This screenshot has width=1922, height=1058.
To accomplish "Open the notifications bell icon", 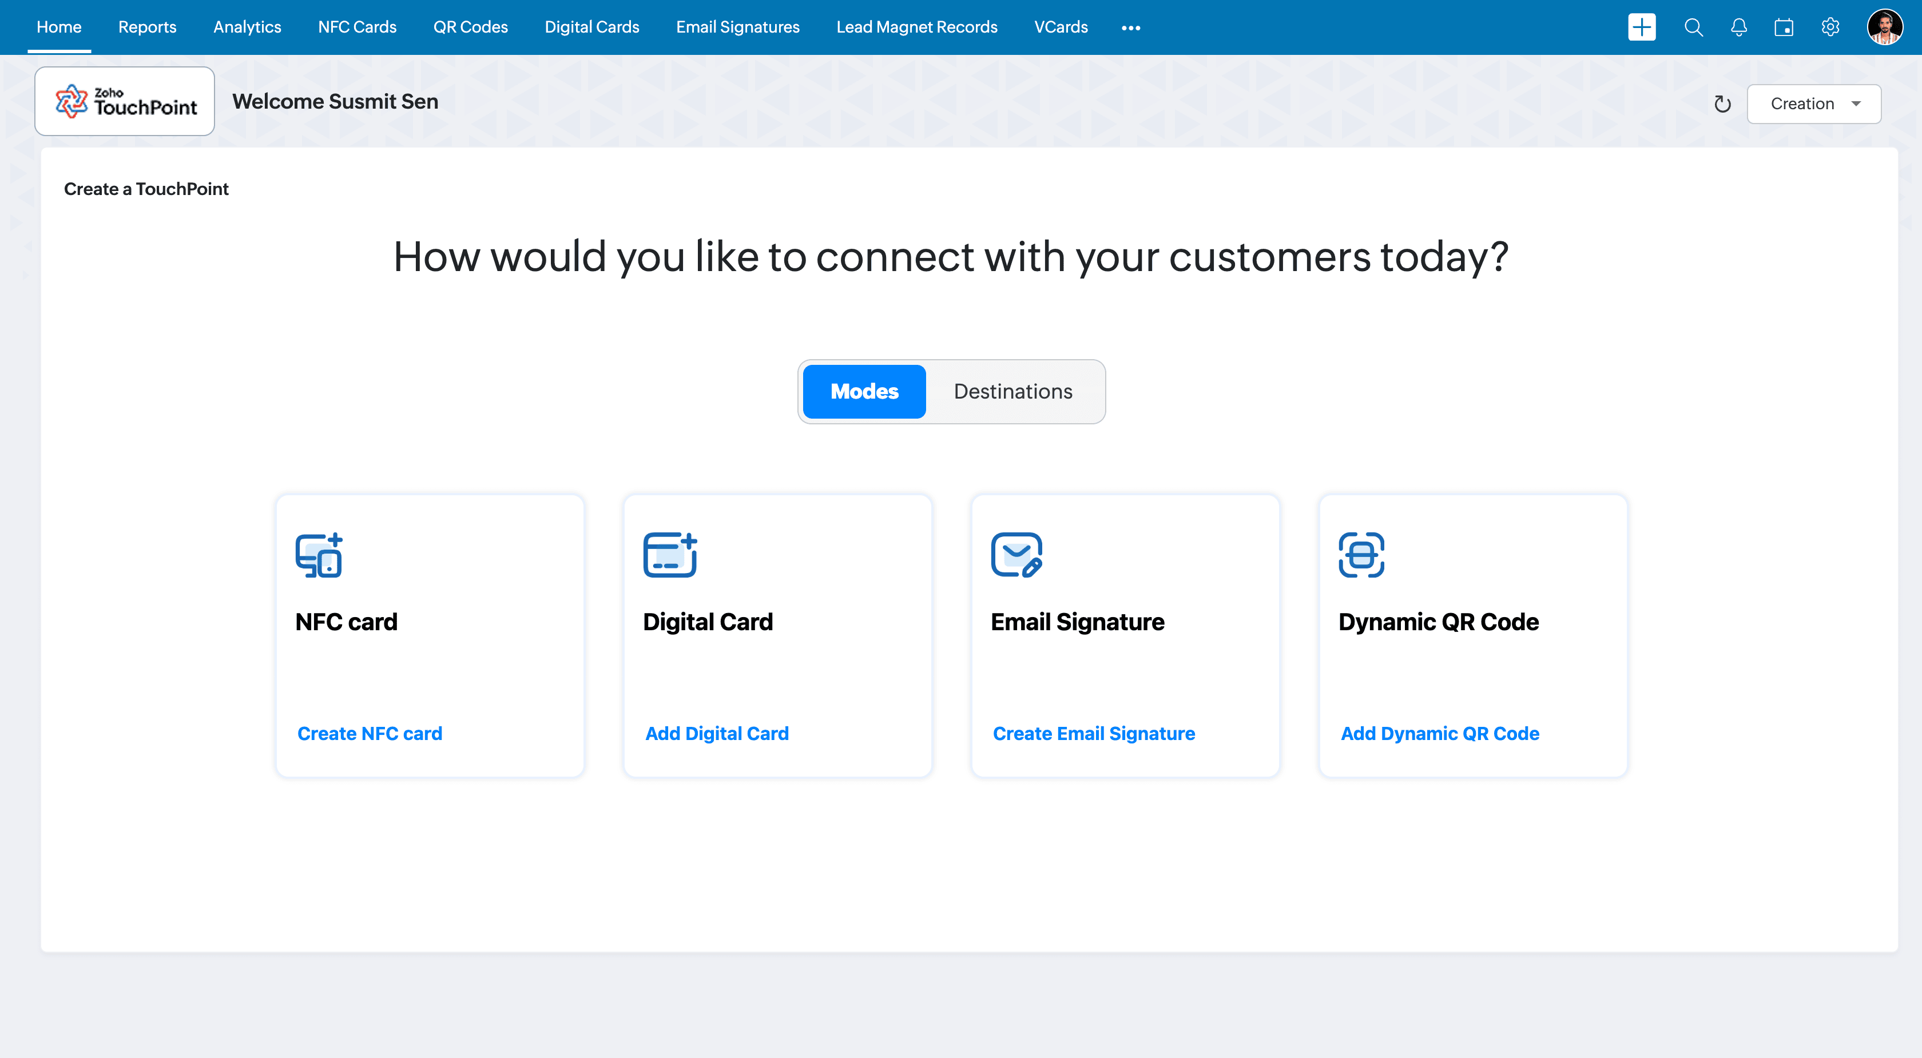I will (1738, 27).
